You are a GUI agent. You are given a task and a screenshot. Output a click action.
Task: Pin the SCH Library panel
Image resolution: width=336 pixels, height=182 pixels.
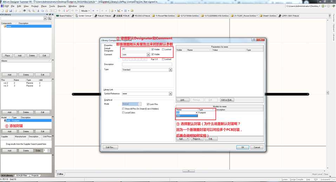pyautogui.click(x=50, y=14)
